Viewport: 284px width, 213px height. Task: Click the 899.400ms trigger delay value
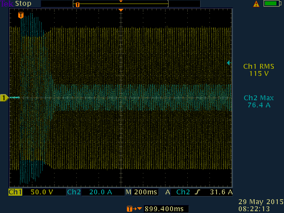pyautogui.click(x=164, y=209)
